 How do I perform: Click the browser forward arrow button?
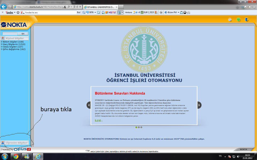click(10, 7)
